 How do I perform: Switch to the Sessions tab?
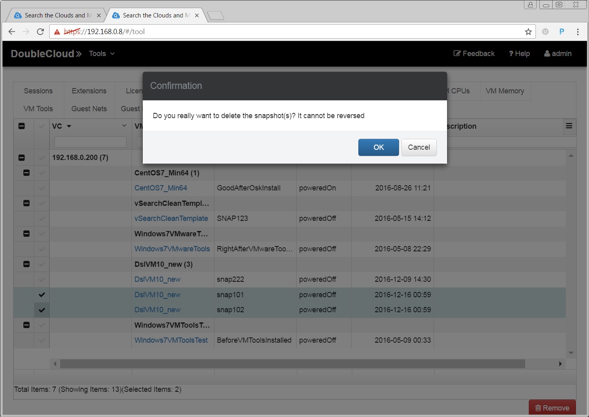pos(38,91)
